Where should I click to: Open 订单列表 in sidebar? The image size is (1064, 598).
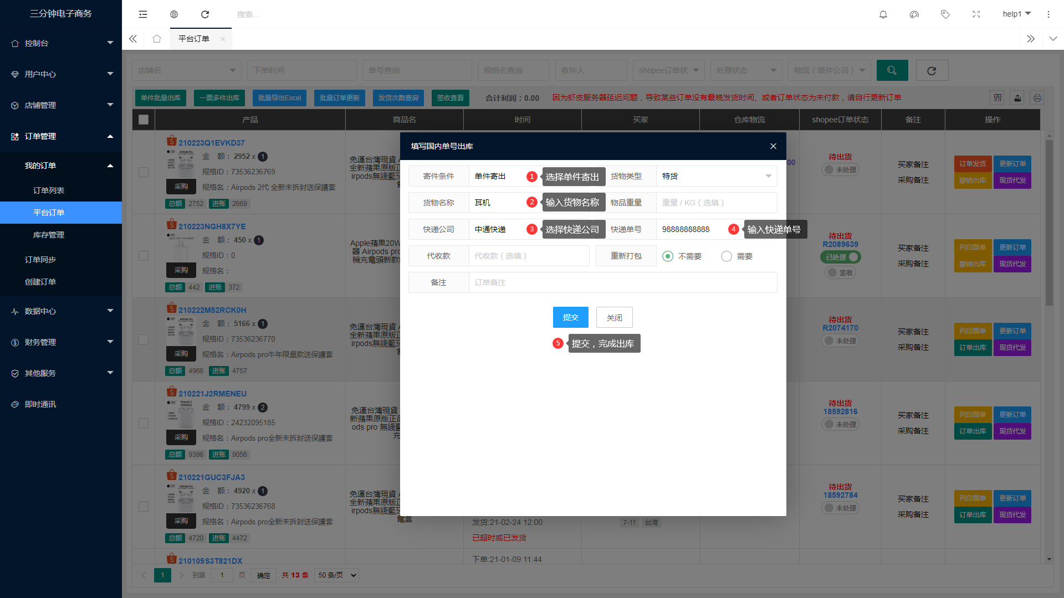[49, 190]
